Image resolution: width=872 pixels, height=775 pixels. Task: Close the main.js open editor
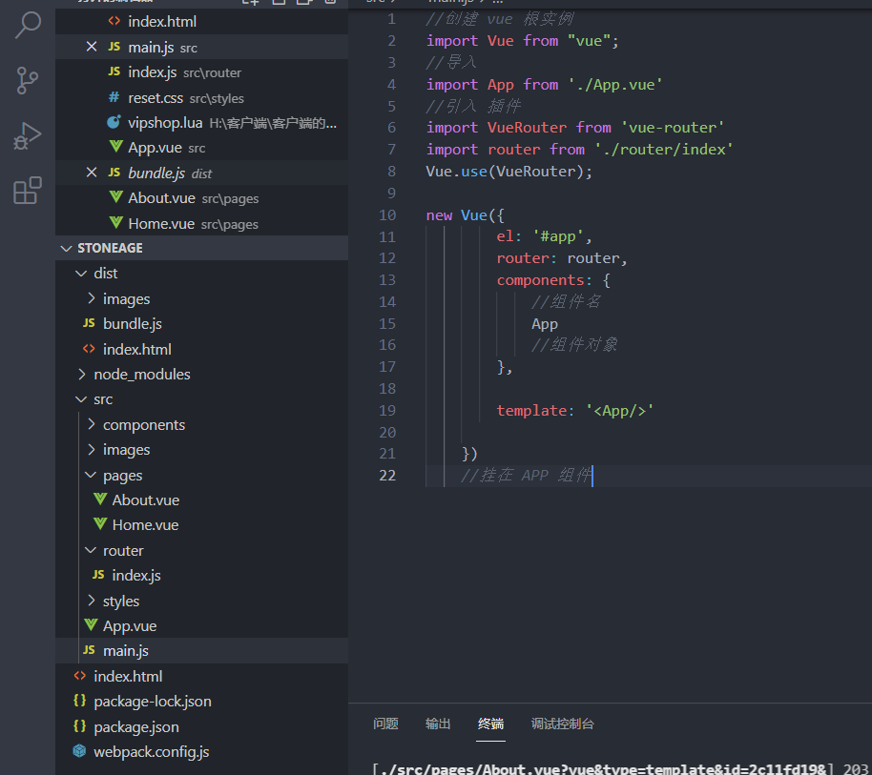tap(92, 47)
